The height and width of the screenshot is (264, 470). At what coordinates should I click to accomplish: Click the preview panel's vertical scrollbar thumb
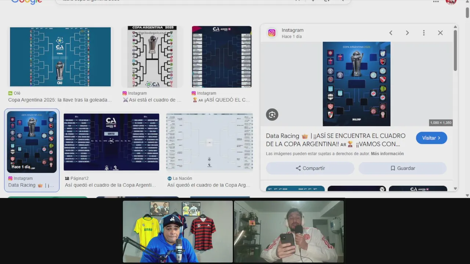pyautogui.click(x=455, y=50)
